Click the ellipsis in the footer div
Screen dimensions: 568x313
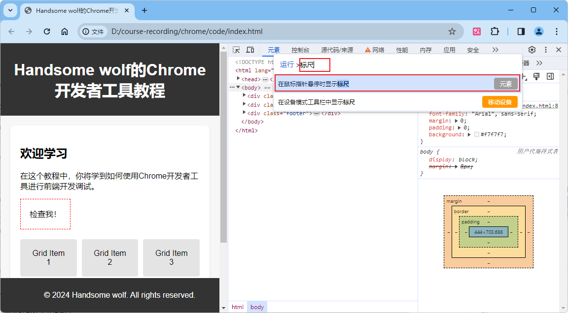click(x=316, y=114)
